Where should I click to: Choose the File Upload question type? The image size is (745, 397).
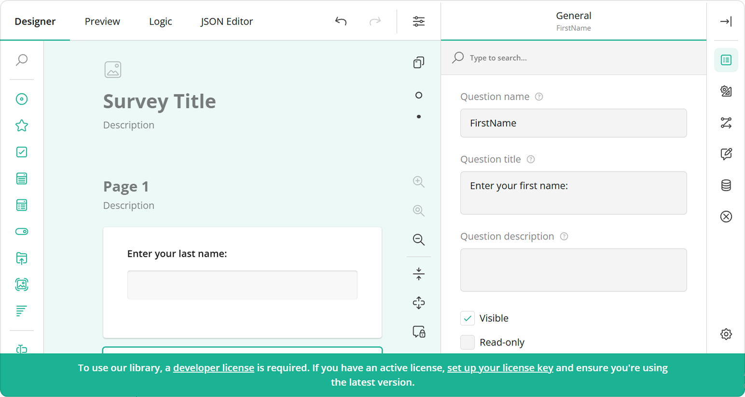[22, 258]
